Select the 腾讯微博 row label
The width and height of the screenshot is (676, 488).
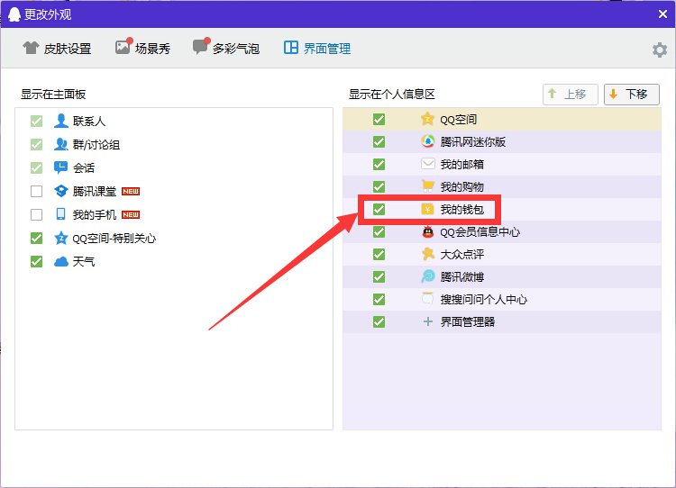[x=461, y=276]
